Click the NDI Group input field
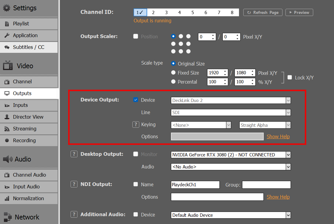This screenshot has width=334, height=224. tap(266, 185)
